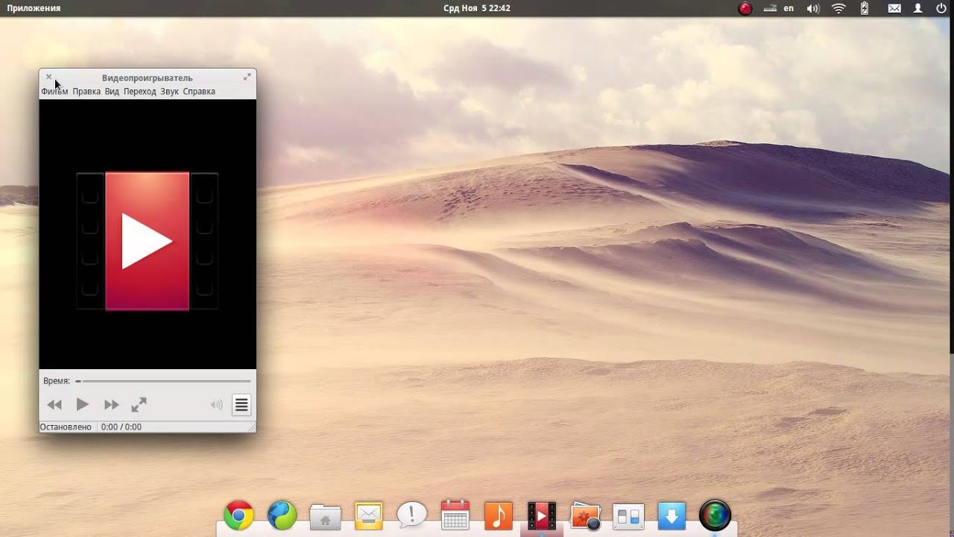This screenshot has height=537, width=954.
Task: Open the blue download arrow app in the dock
Action: 672,515
